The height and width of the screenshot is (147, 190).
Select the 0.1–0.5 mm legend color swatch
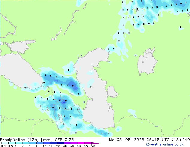pos(5,143)
